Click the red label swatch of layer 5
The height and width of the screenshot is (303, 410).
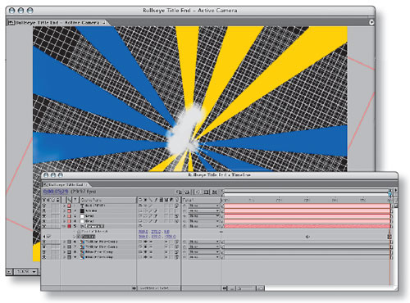(x=70, y=226)
